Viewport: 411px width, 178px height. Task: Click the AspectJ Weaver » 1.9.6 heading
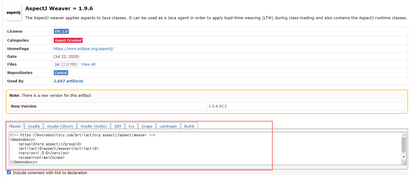point(59,8)
